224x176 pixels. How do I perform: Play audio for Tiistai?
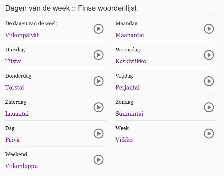[x=99, y=55]
